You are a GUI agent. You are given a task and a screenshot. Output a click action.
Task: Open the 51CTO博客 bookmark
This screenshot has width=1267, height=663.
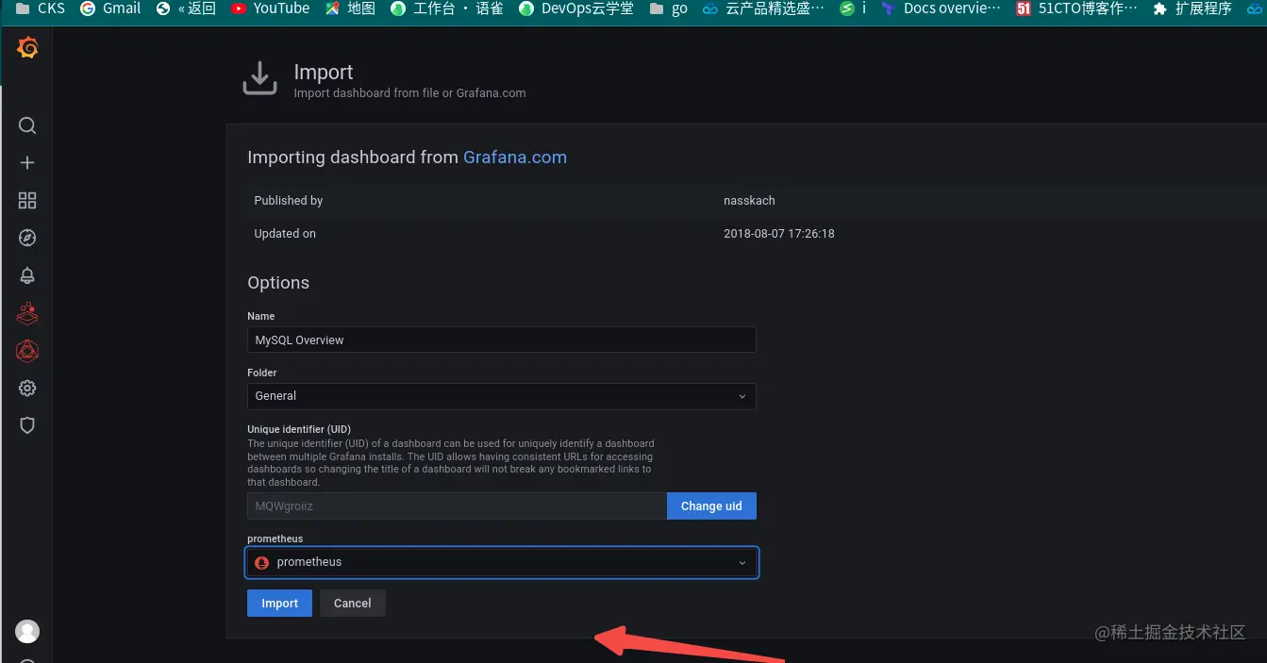pyautogui.click(x=1077, y=8)
